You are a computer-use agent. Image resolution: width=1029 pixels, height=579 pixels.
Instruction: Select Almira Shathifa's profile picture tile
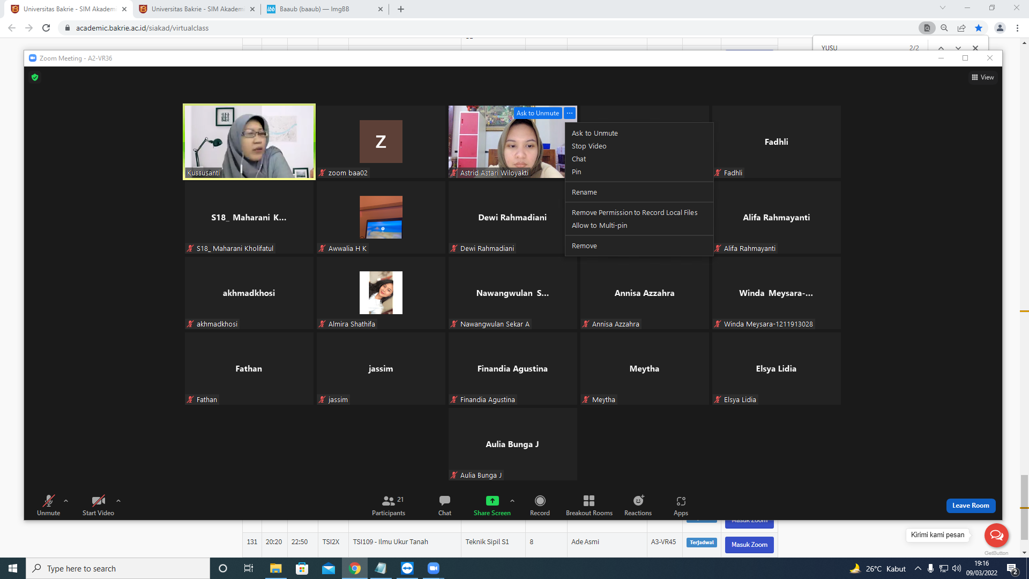381,293
